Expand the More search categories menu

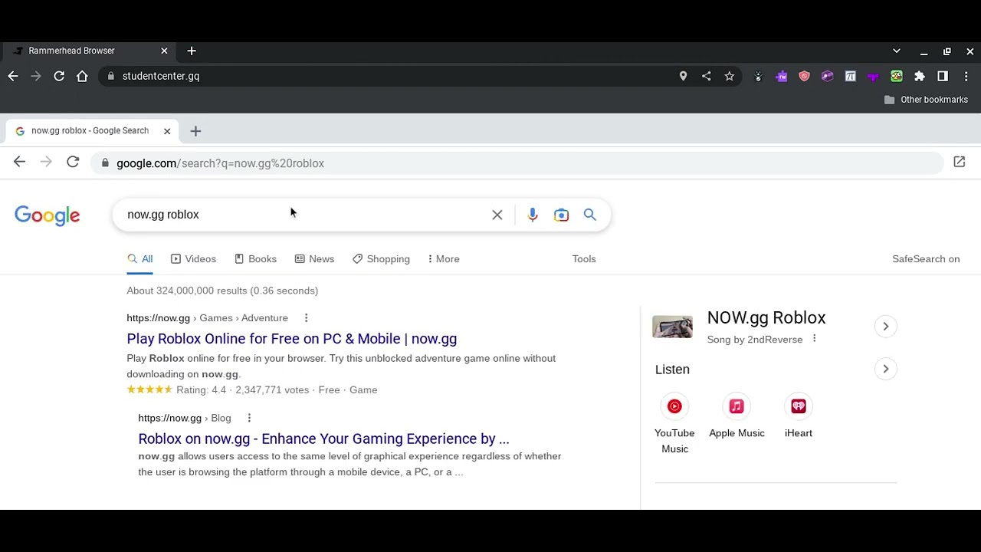[444, 259]
